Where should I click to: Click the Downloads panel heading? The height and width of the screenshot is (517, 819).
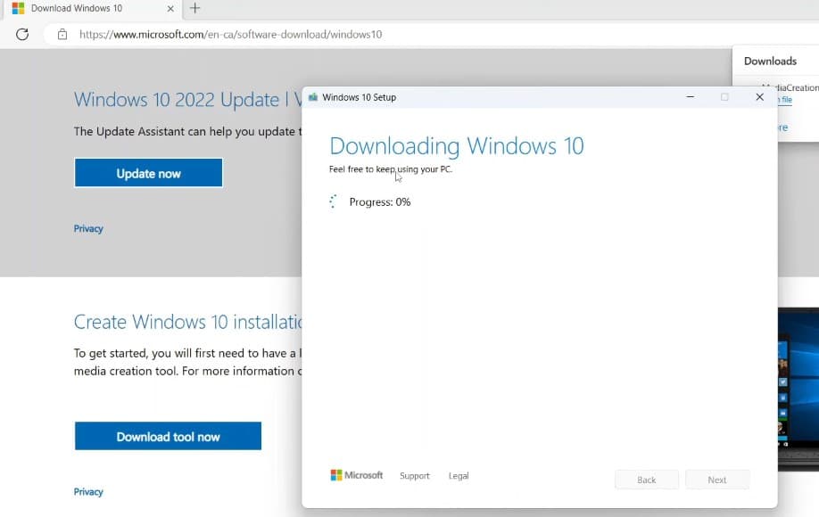(770, 62)
